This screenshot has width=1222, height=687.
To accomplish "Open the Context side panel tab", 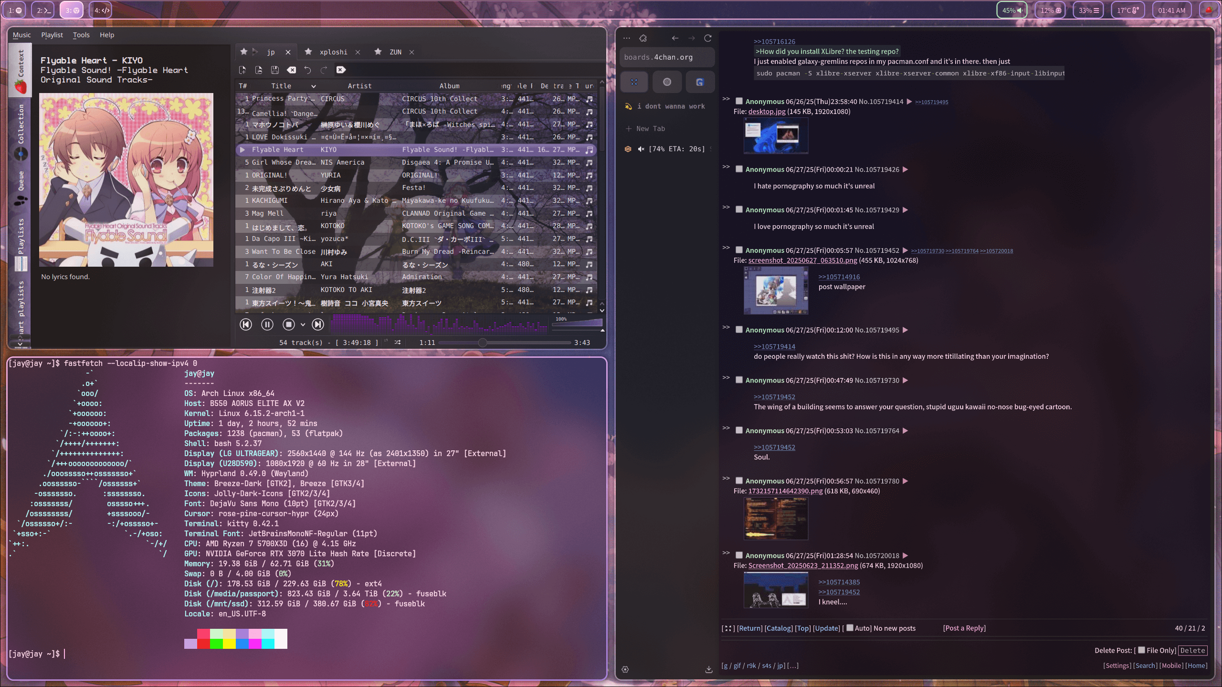I will click(x=21, y=70).
